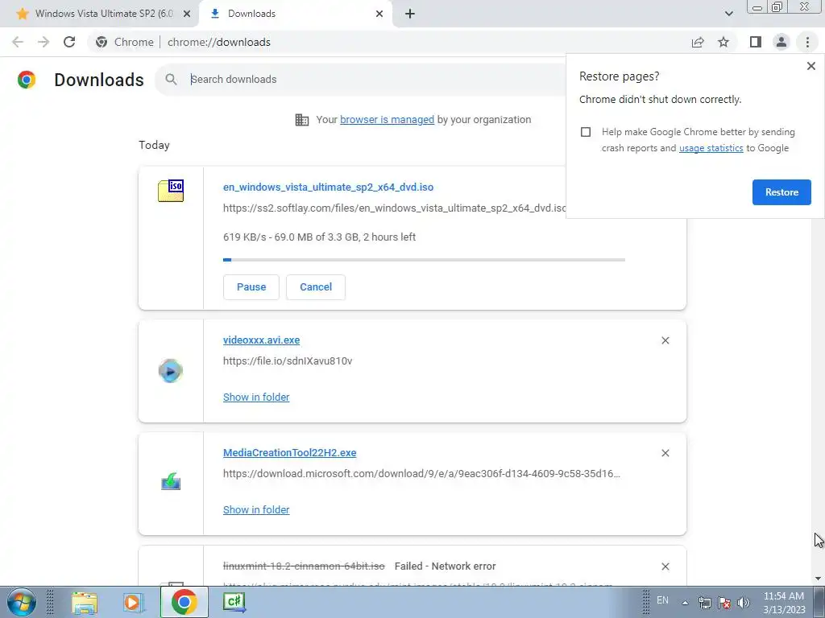Viewport: 825px width, 618px height.
Task: Show MediaCreationTool22H2.exe in folder
Action: coord(256,509)
